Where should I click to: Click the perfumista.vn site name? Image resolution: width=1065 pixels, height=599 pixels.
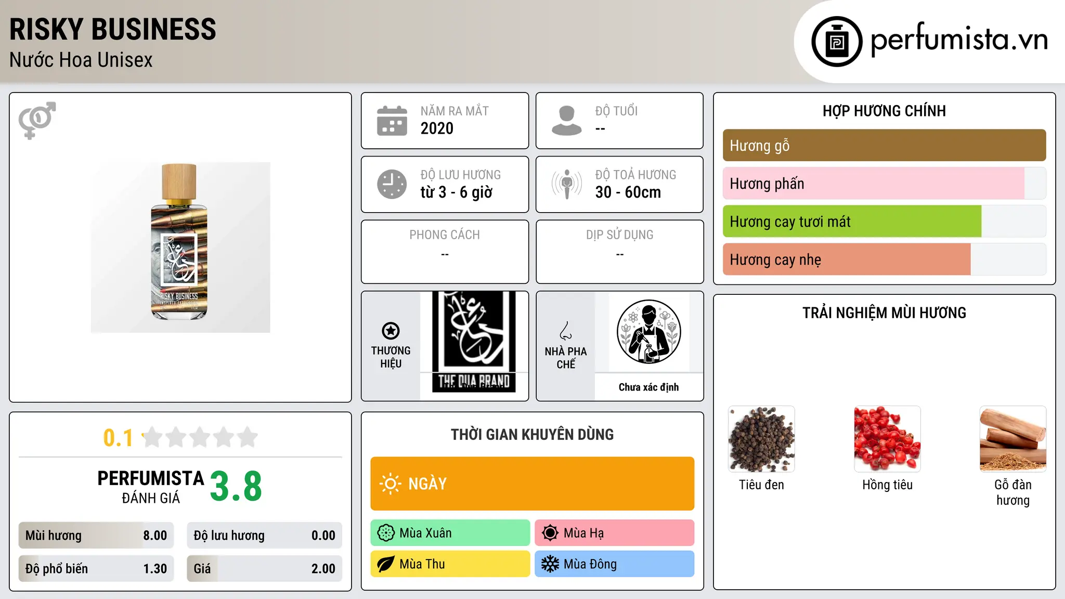point(959,40)
